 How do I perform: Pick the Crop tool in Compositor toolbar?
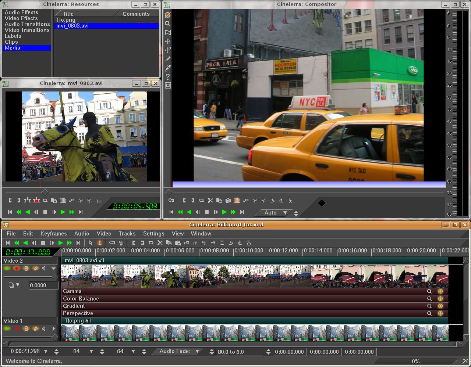click(168, 59)
